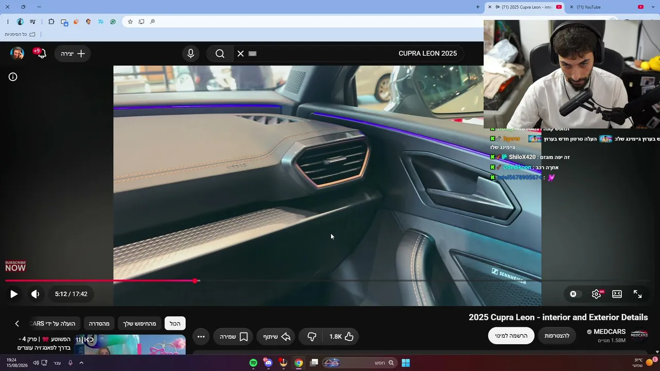This screenshot has height=371, width=660.
Task: Open the Windows Start menu
Action: pyautogui.click(x=406, y=363)
